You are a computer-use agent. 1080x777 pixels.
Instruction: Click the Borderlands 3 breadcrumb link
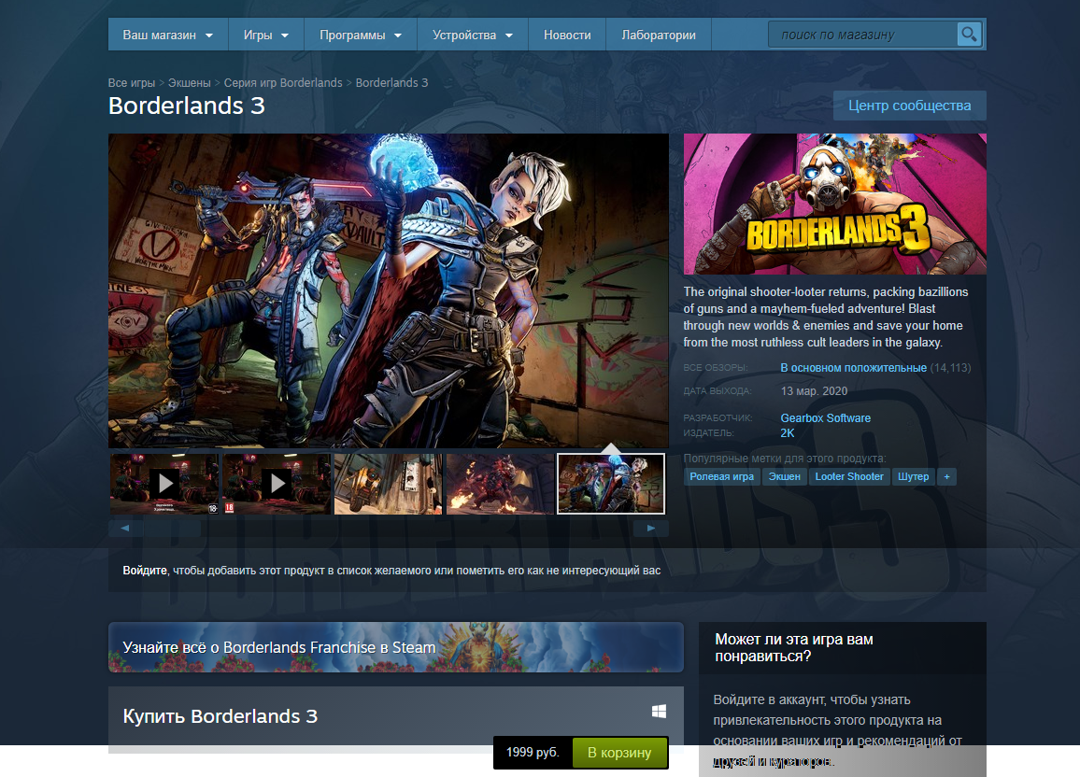[x=391, y=82]
